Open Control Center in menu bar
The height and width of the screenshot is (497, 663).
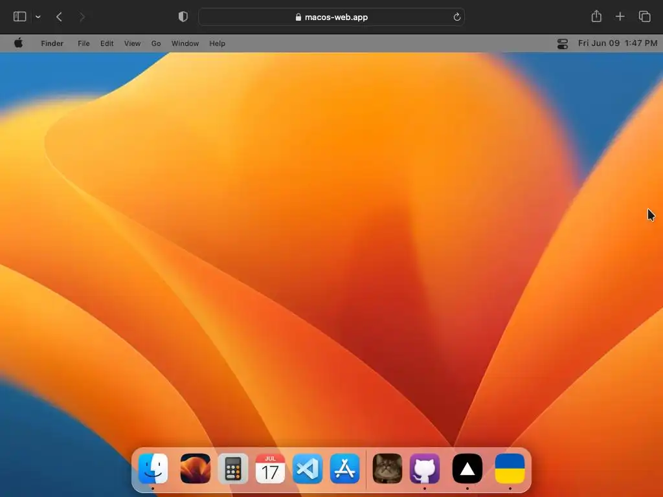(x=563, y=43)
